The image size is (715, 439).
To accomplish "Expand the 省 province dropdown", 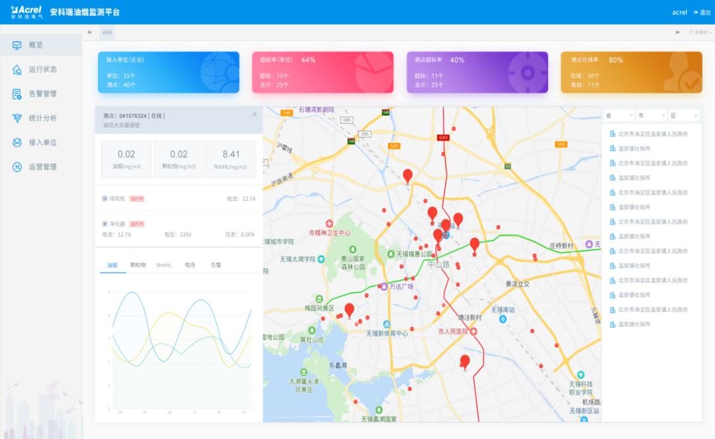I will pyautogui.click(x=618, y=116).
